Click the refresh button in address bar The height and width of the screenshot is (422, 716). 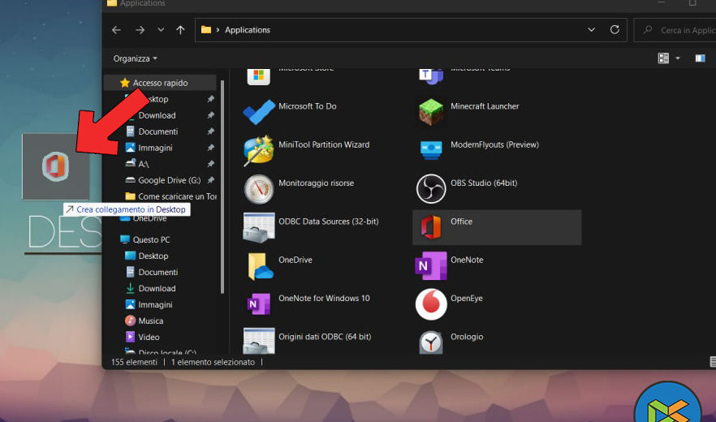point(615,30)
